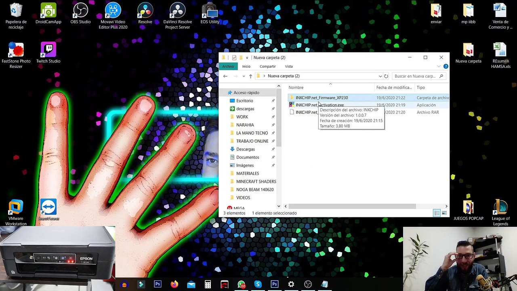This screenshot has width=517, height=291.
Task: Sort by Fecha de modificación column header
Action: (394, 87)
